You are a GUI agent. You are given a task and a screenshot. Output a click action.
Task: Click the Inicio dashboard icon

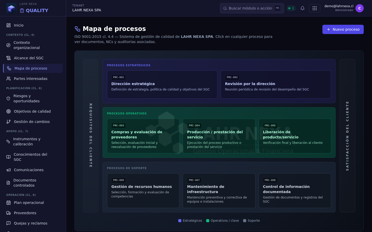pos(9,25)
